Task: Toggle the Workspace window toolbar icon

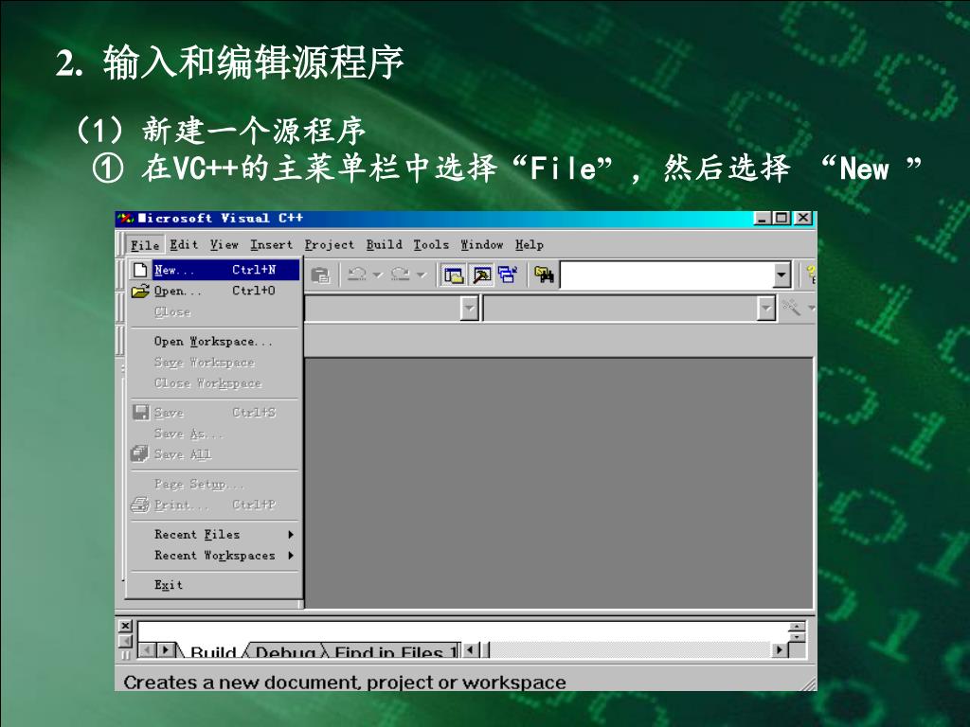Action: pos(454,275)
